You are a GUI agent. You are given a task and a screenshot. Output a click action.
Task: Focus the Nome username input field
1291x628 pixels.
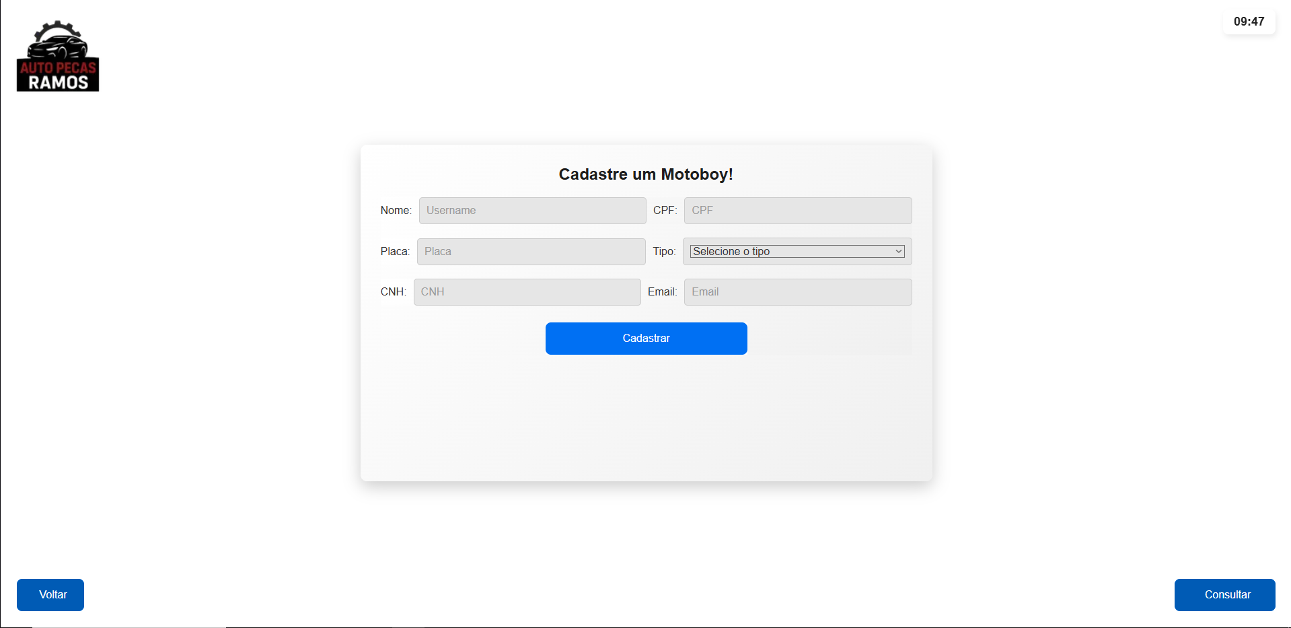pos(532,211)
